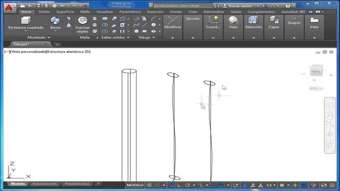
Task: Switch to the Inserción ribbon tab
Action: click(155, 12)
